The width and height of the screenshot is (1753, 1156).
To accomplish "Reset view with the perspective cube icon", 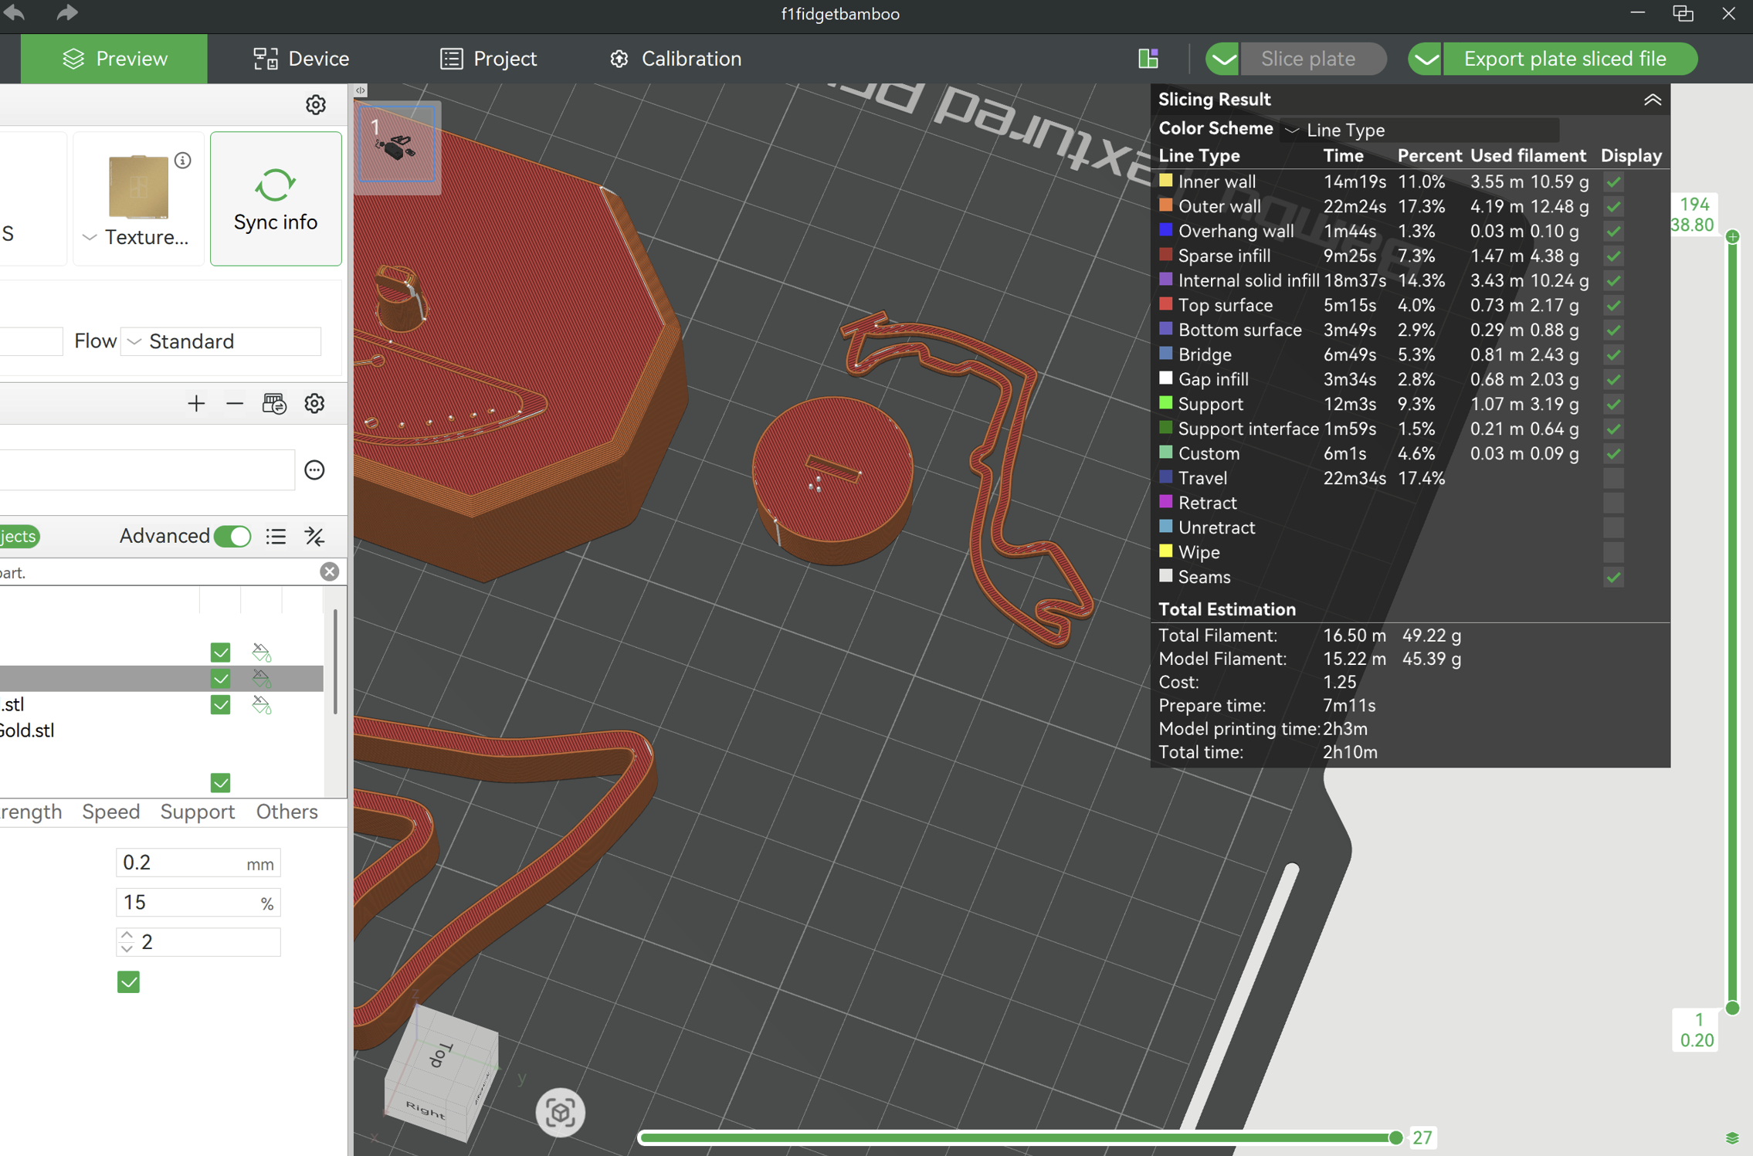I will [560, 1112].
